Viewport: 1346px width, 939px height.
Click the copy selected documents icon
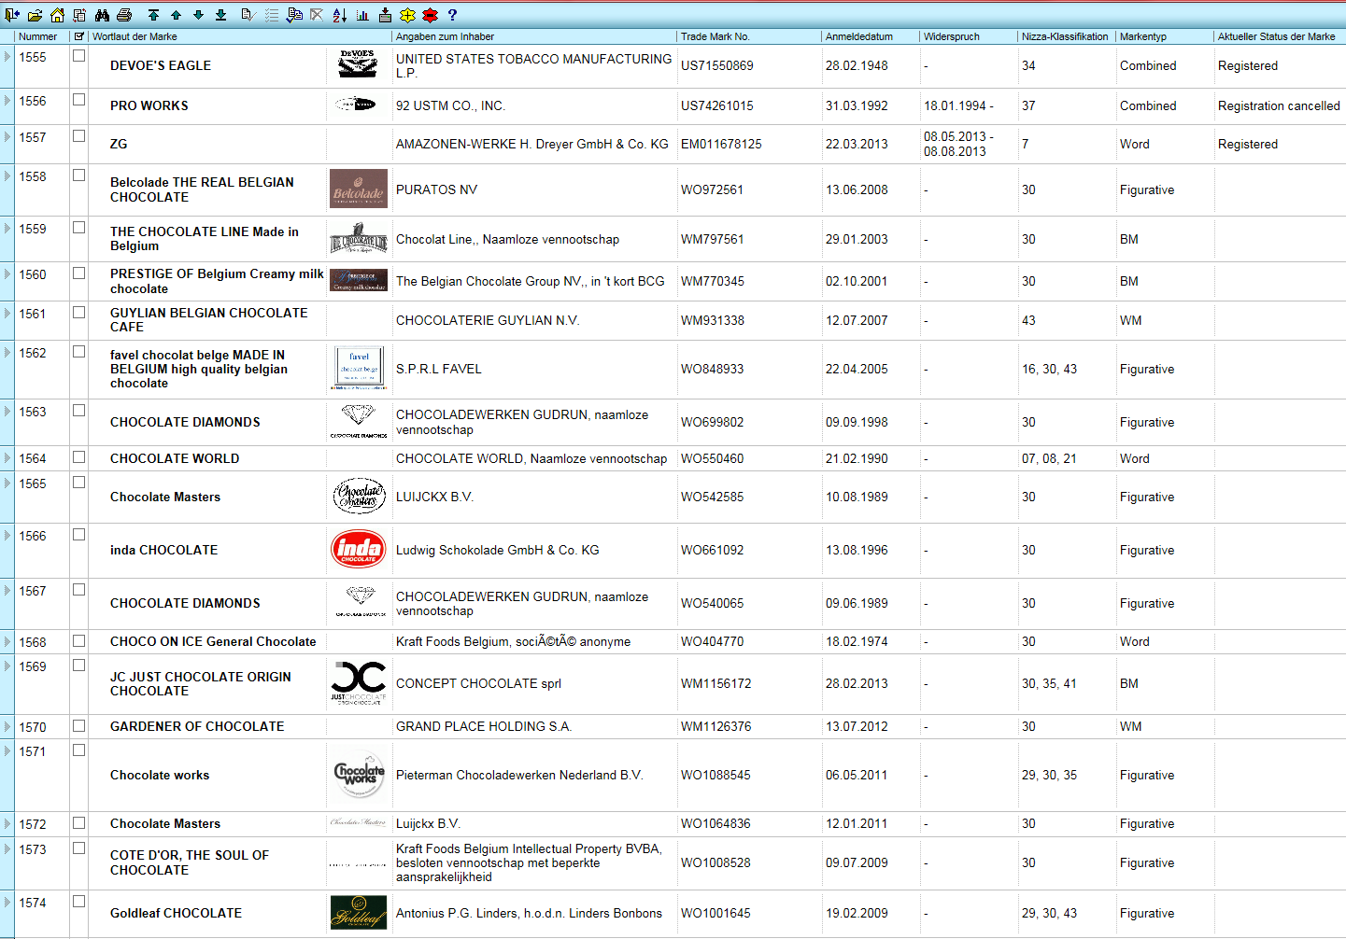point(294,15)
